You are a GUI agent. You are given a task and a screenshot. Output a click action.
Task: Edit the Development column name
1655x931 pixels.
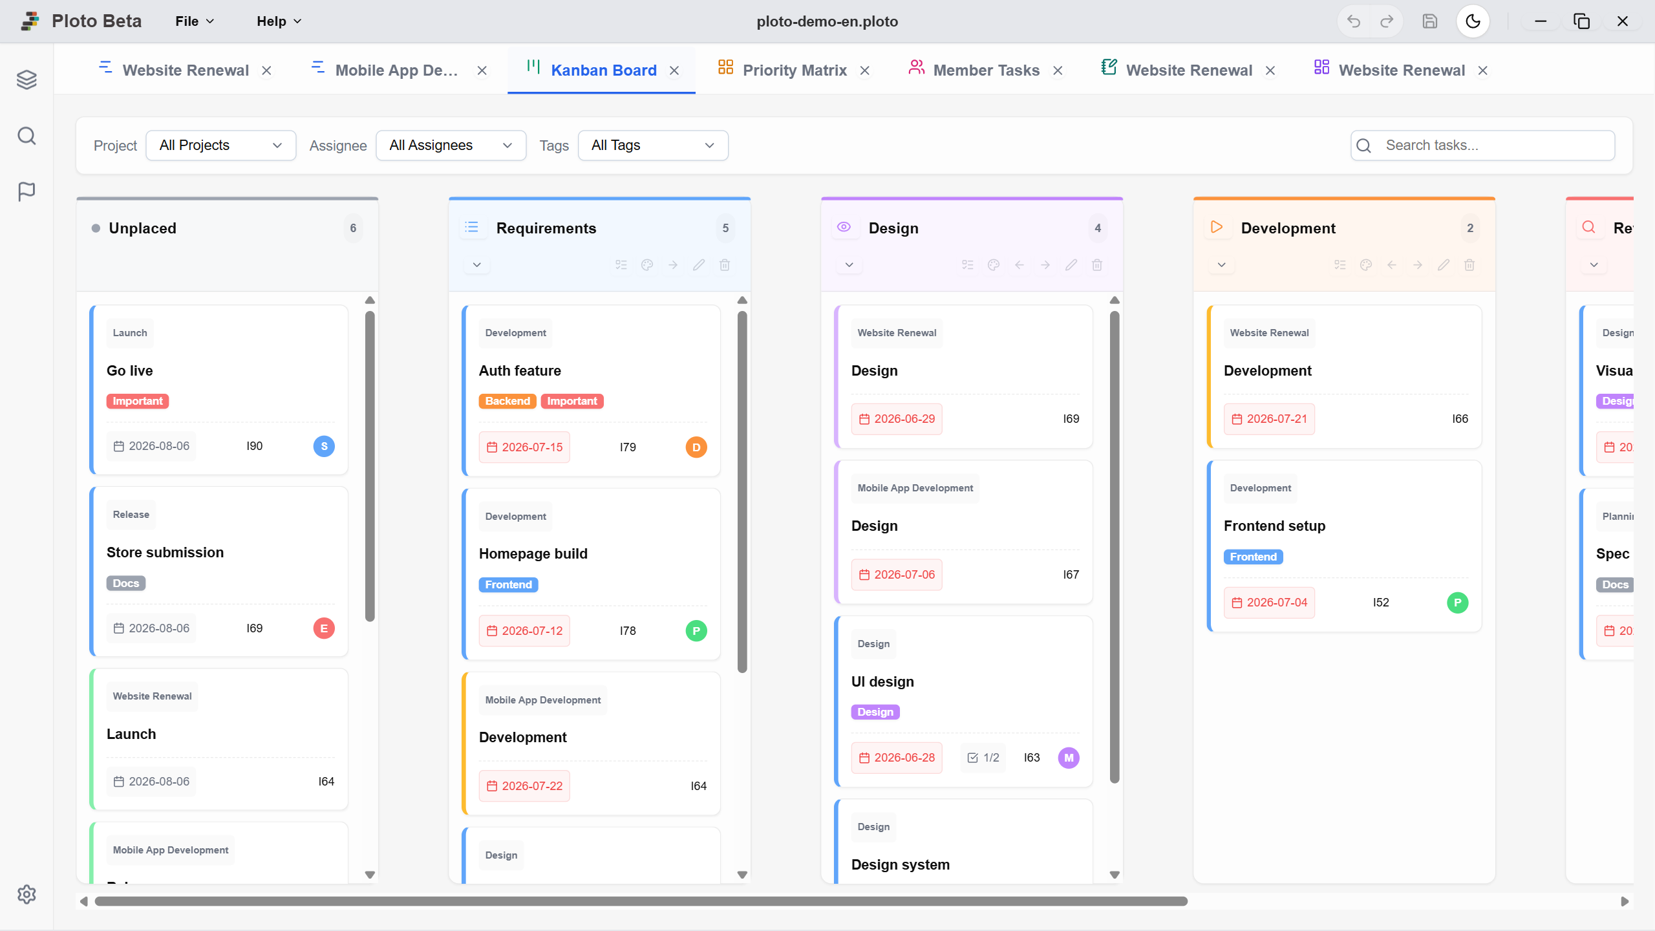pos(1444,265)
